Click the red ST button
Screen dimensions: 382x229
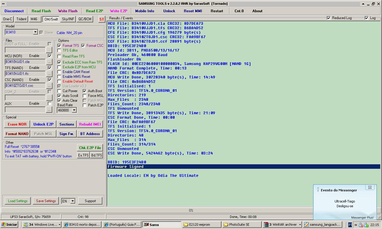(x=101, y=19)
